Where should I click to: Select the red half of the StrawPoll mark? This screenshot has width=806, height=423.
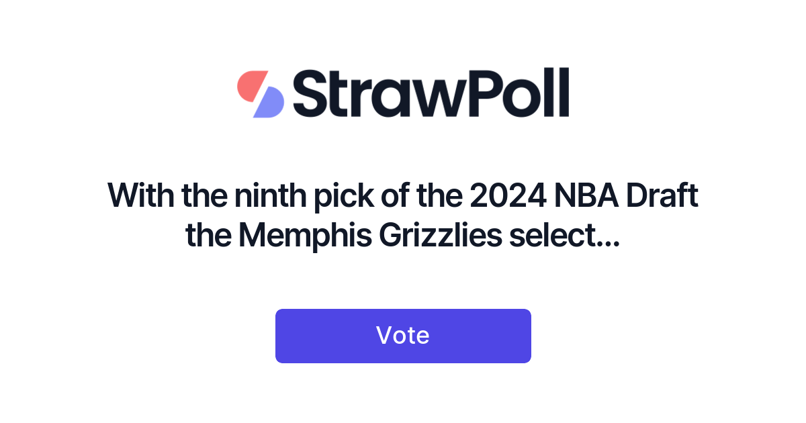point(250,84)
